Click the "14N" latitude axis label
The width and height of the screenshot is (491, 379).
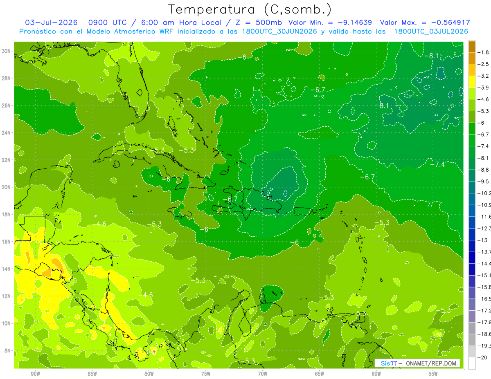(6, 269)
